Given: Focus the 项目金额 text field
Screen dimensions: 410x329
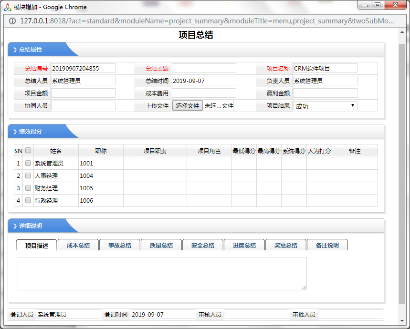Looking at the screenshot, I should [x=83, y=93].
